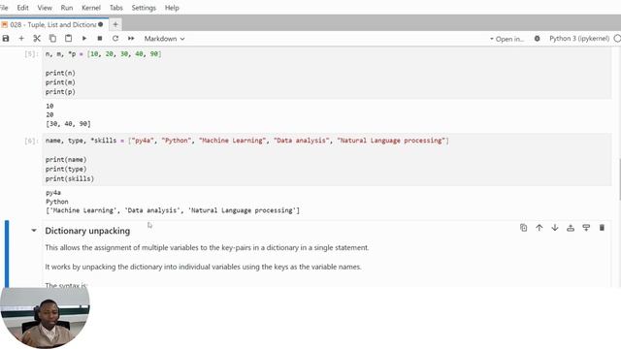Click the Open in... toolbar button
Screen dimensions: 621x349
pyautogui.click(x=507, y=39)
